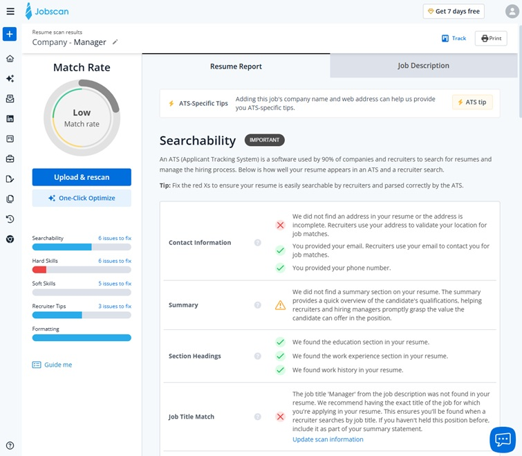
Task: Click the Summary warning triangle icon
Action: pyautogui.click(x=280, y=305)
